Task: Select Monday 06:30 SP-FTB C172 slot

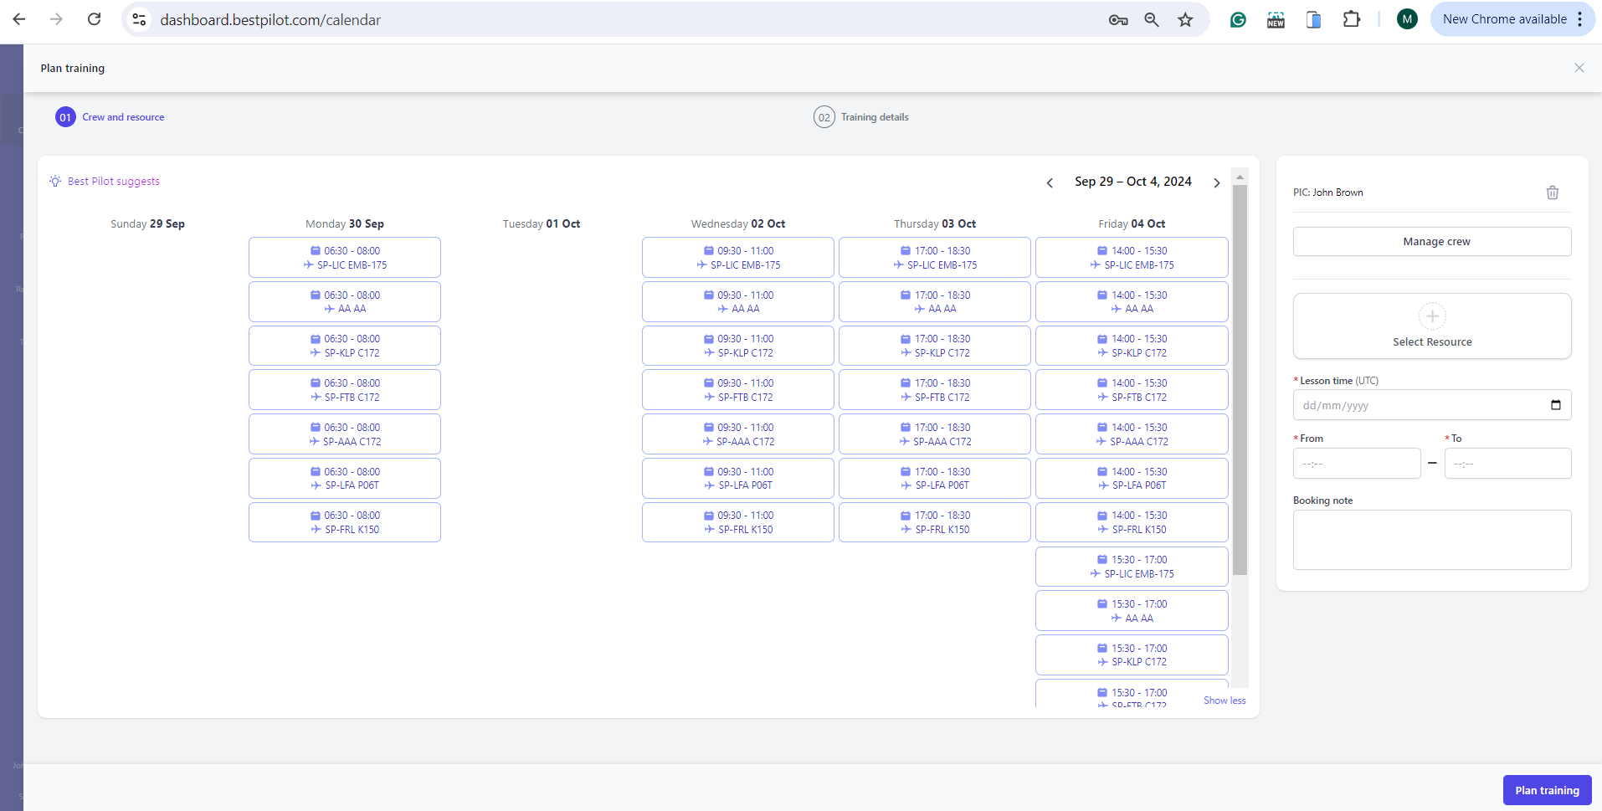Action: [345, 390]
